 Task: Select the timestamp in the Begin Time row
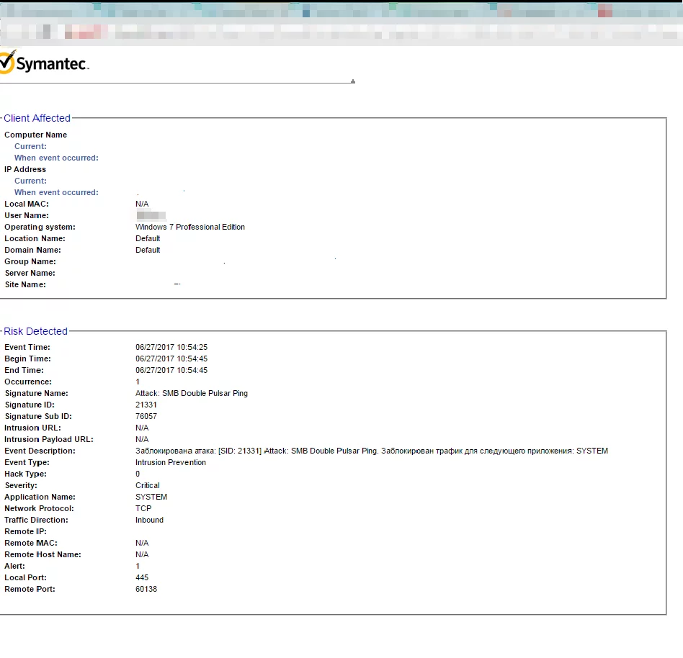[171, 359]
